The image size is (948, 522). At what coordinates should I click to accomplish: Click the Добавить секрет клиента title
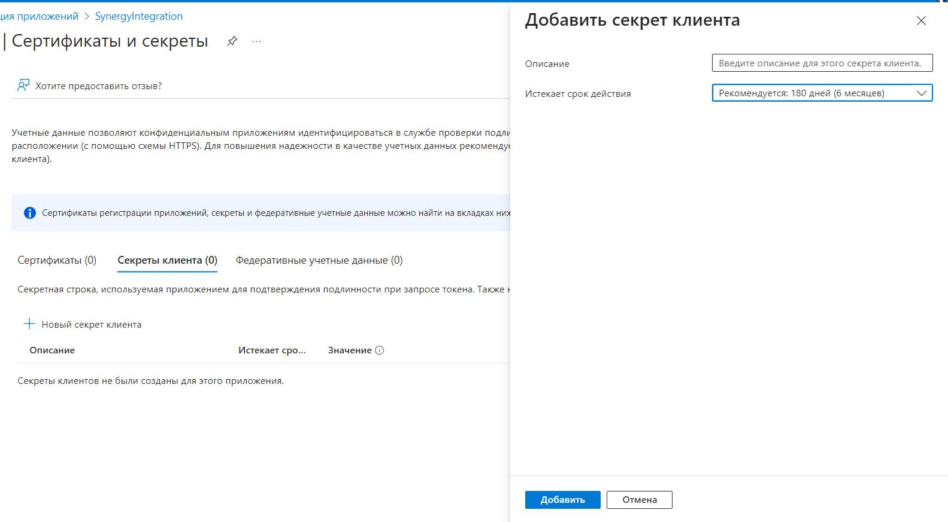click(632, 20)
